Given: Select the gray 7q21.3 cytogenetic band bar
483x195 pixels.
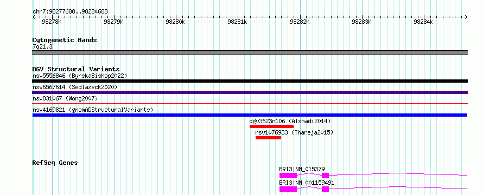Looking at the screenshot, I should coord(250,52).
